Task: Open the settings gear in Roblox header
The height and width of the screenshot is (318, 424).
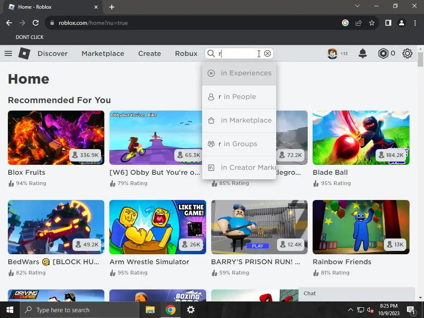Action: (x=407, y=53)
